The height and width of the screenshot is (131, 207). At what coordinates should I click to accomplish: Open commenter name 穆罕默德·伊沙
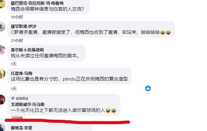24,26
